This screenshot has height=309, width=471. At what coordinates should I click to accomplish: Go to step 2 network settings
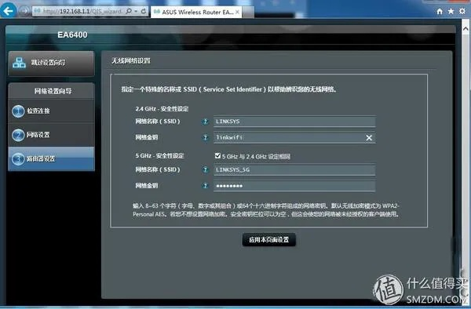(51, 135)
